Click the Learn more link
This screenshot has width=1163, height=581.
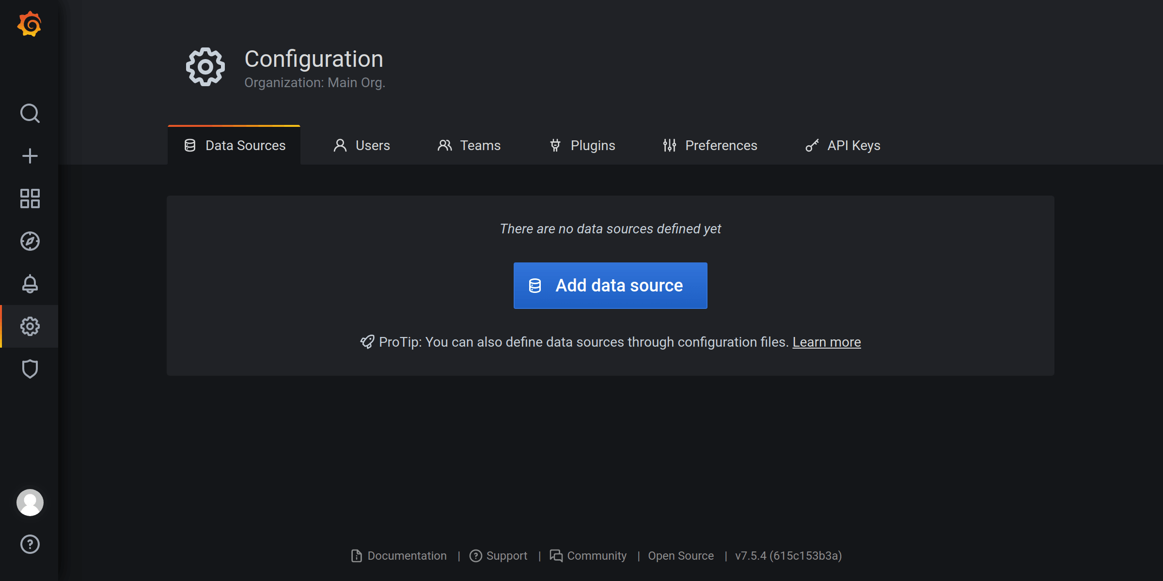tap(826, 342)
